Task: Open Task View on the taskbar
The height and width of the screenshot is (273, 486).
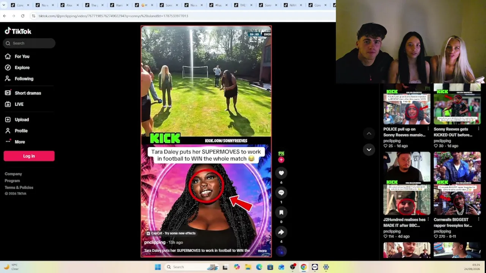Action: [225, 267]
